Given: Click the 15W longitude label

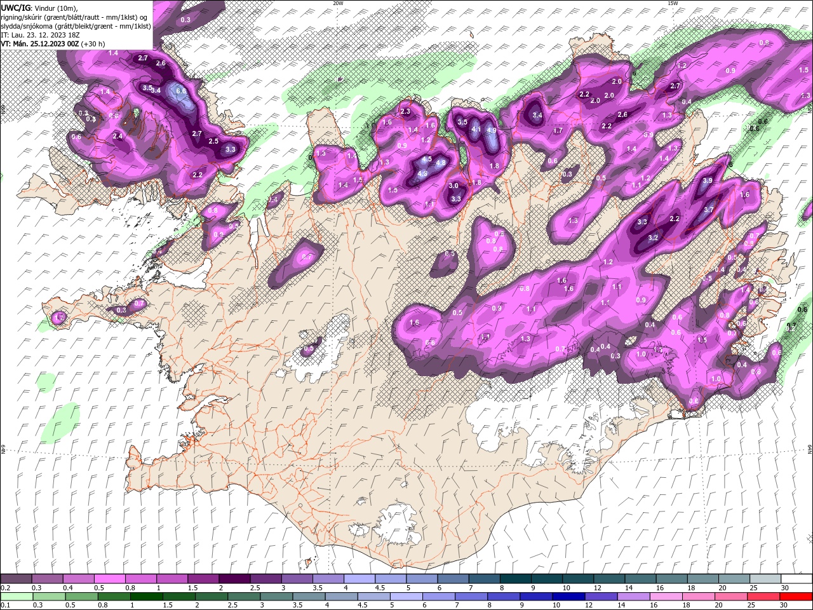Looking at the screenshot, I should [672, 3].
